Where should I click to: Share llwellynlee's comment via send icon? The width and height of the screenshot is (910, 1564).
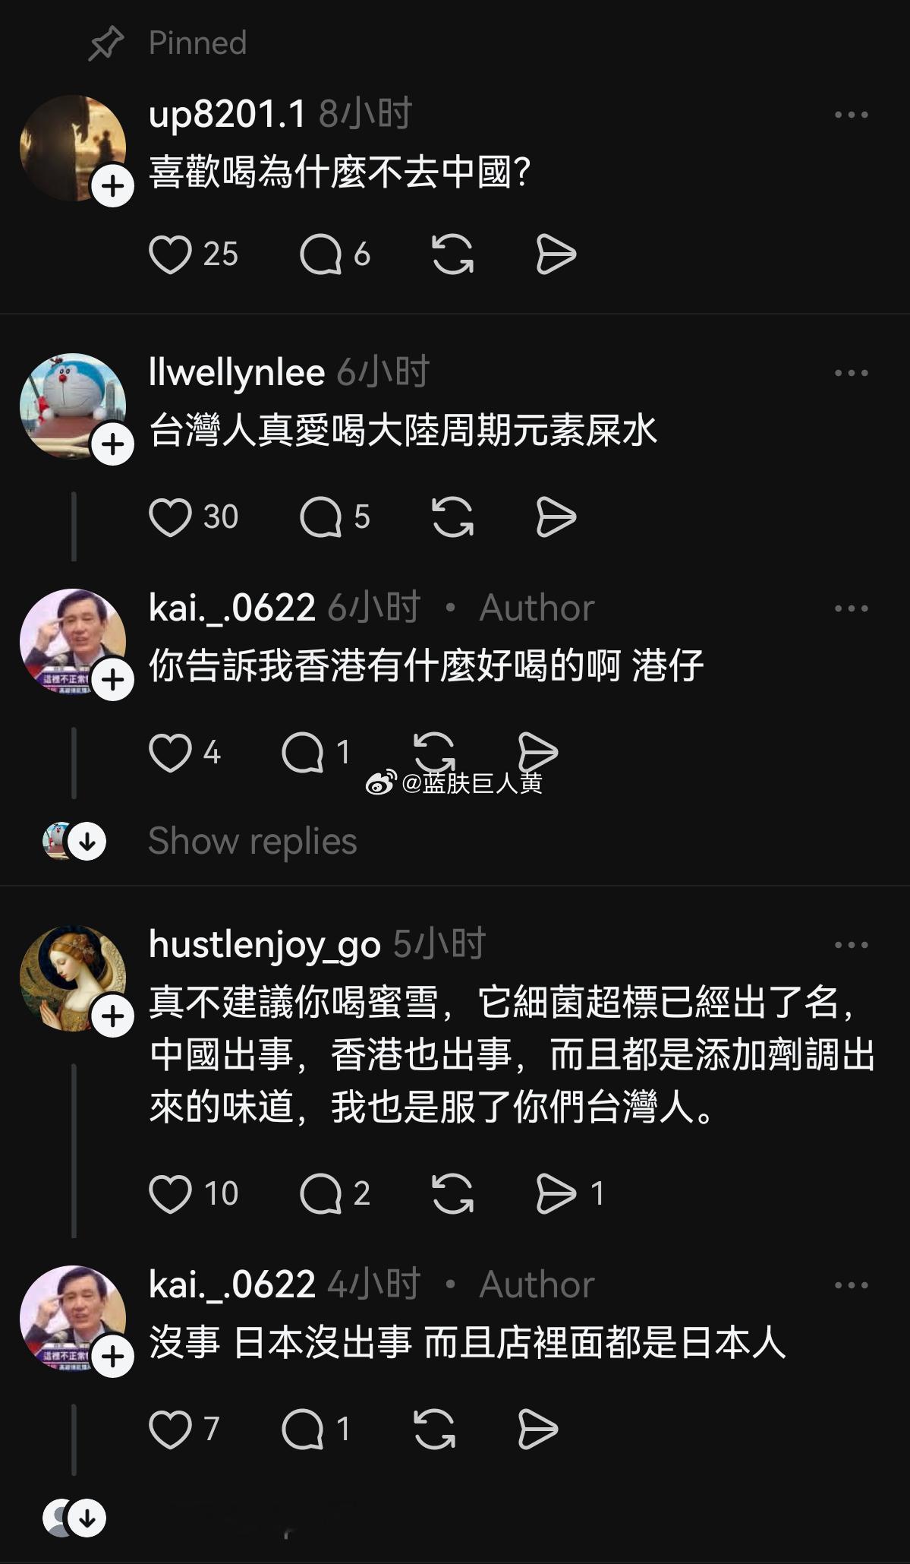(x=556, y=517)
